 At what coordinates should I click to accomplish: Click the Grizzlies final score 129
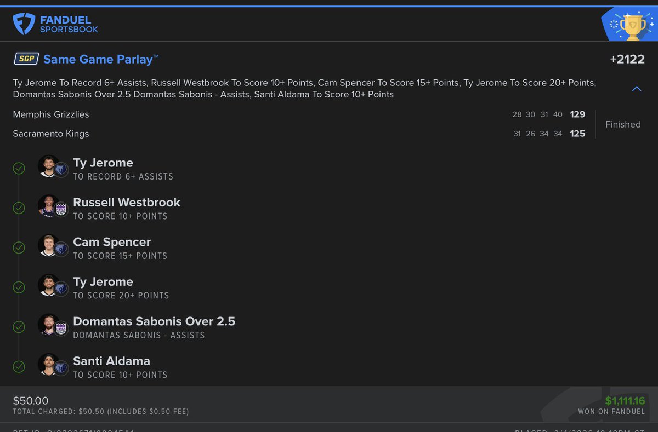577,114
